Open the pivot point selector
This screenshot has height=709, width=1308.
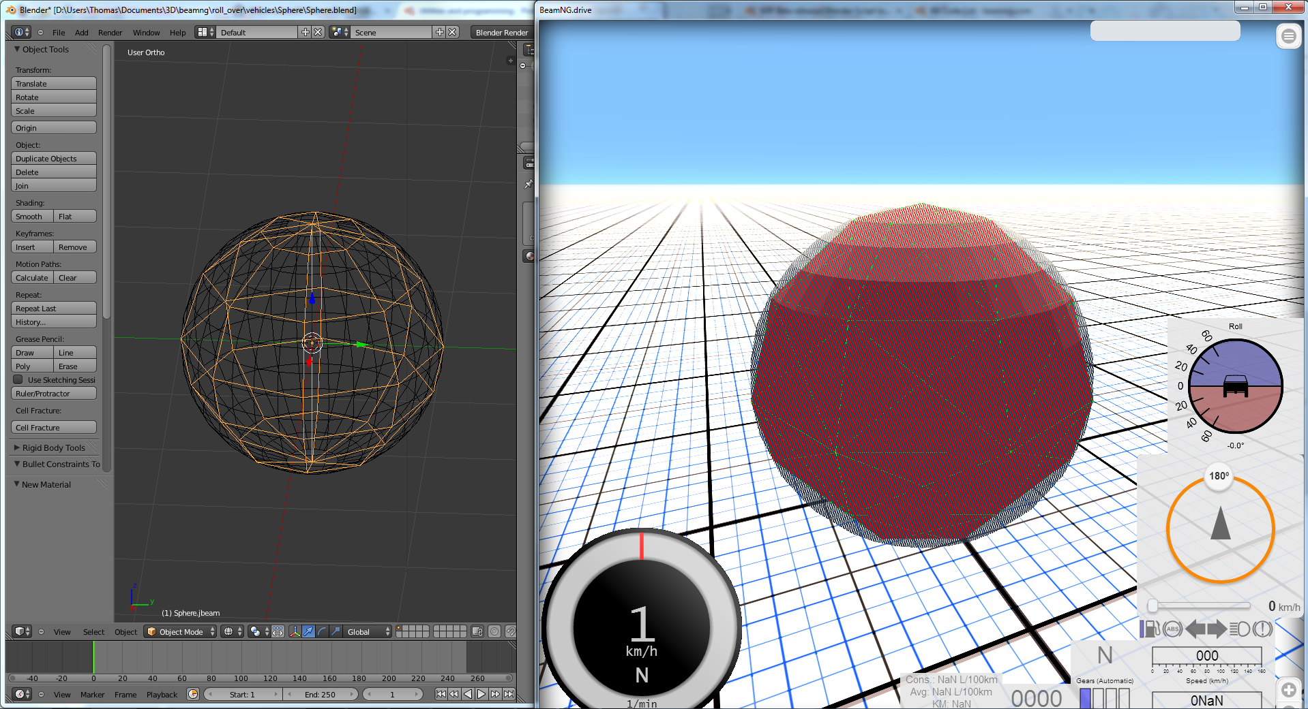point(258,631)
